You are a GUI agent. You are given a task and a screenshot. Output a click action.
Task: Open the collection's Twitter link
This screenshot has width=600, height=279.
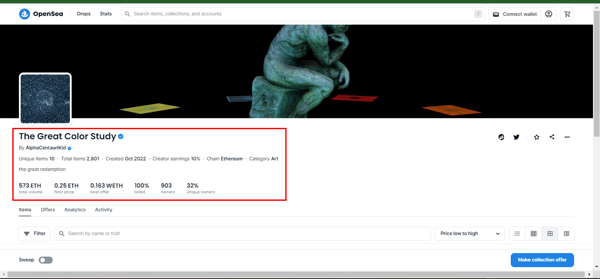[516, 137]
